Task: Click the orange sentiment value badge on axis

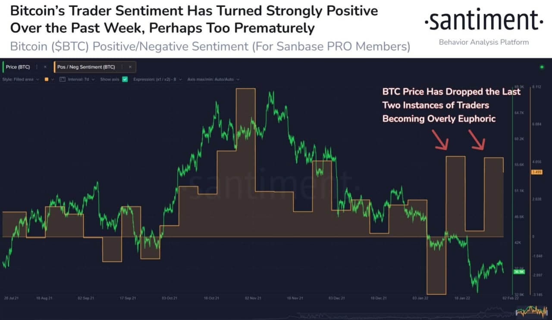Action: pyautogui.click(x=538, y=172)
